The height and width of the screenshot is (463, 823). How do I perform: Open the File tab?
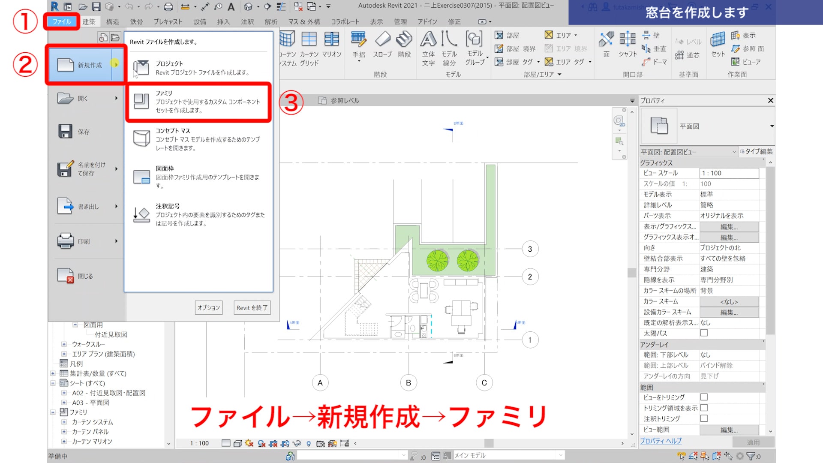point(62,21)
